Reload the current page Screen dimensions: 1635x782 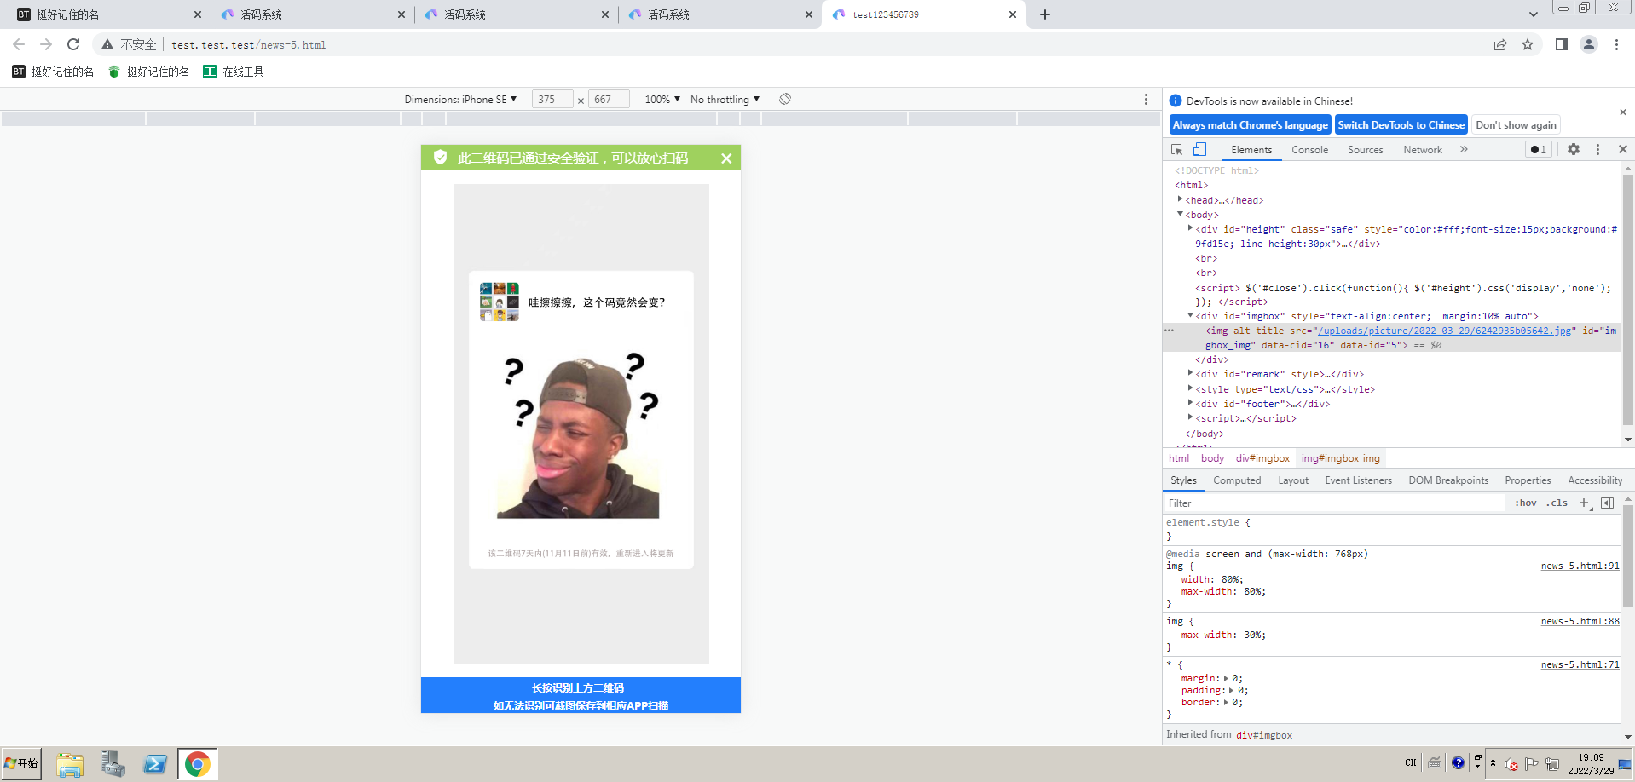73,44
